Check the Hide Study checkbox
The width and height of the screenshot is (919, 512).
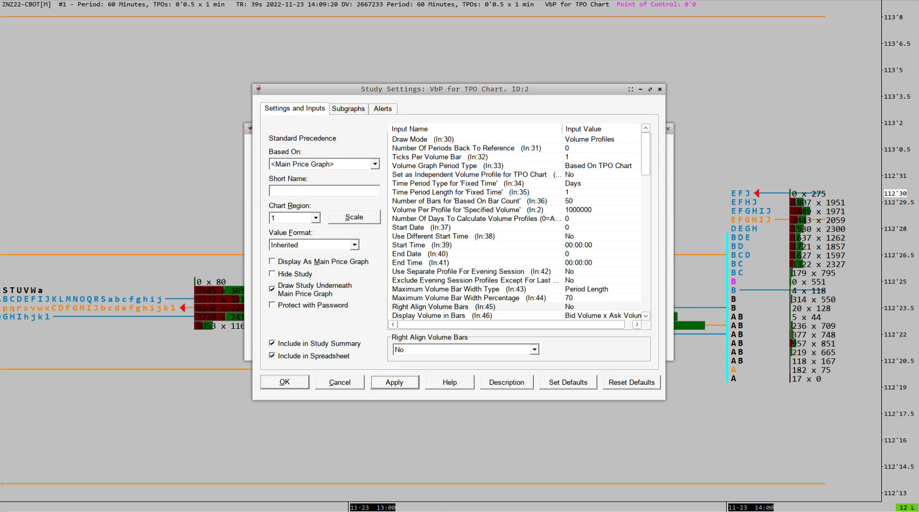pyautogui.click(x=272, y=274)
